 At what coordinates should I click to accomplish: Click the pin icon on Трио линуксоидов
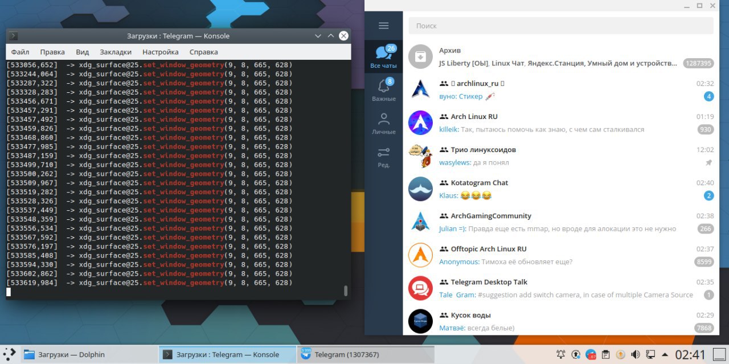708,163
